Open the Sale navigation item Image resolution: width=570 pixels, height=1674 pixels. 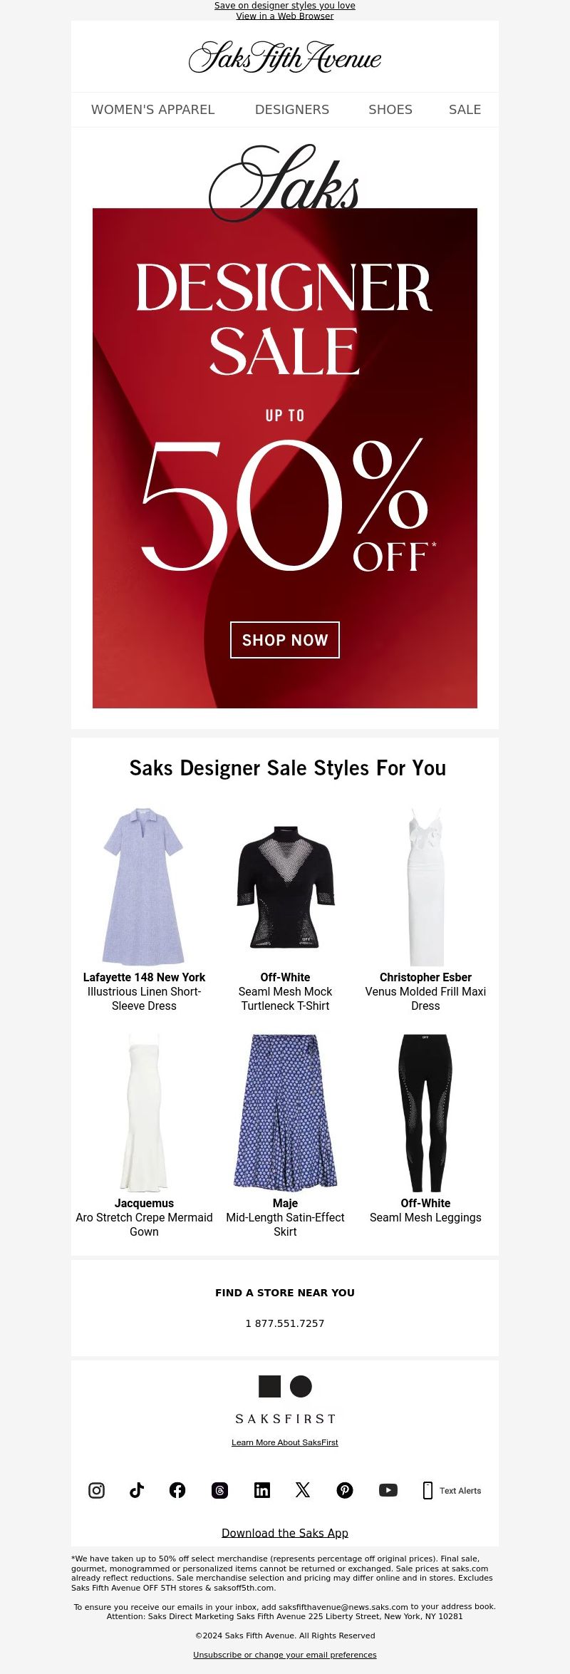tap(465, 110)
